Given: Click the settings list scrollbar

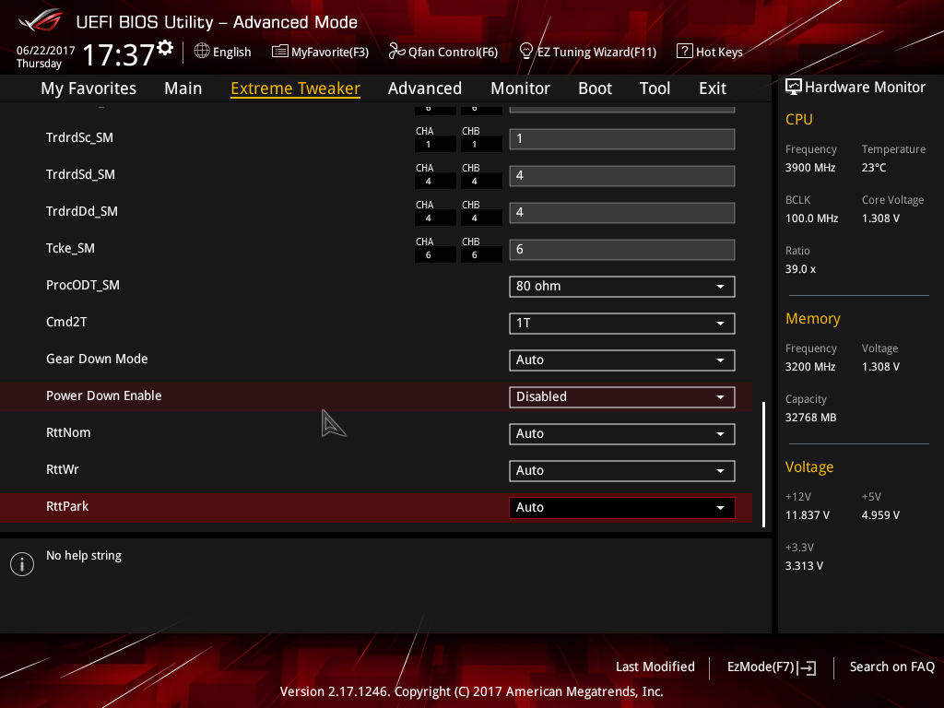Looking at the screenshot, I should tap(764, 465).
